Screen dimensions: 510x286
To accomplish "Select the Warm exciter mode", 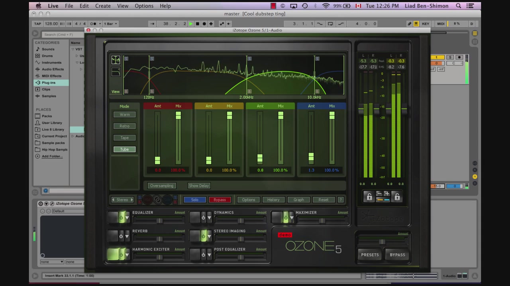I will tap(125, 114).
